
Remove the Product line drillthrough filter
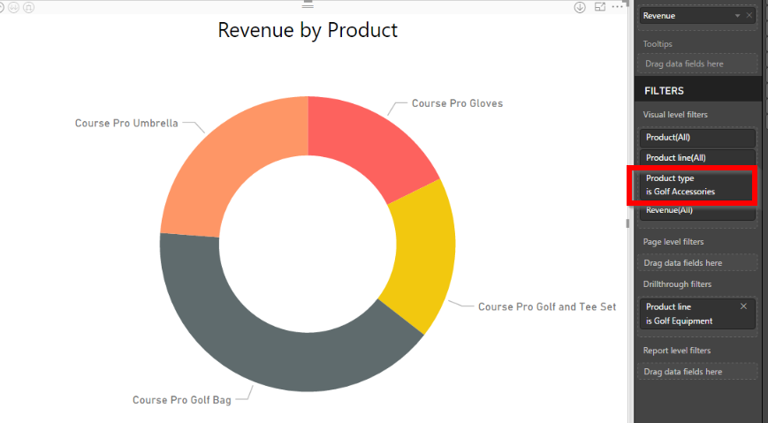coord(743,306)
